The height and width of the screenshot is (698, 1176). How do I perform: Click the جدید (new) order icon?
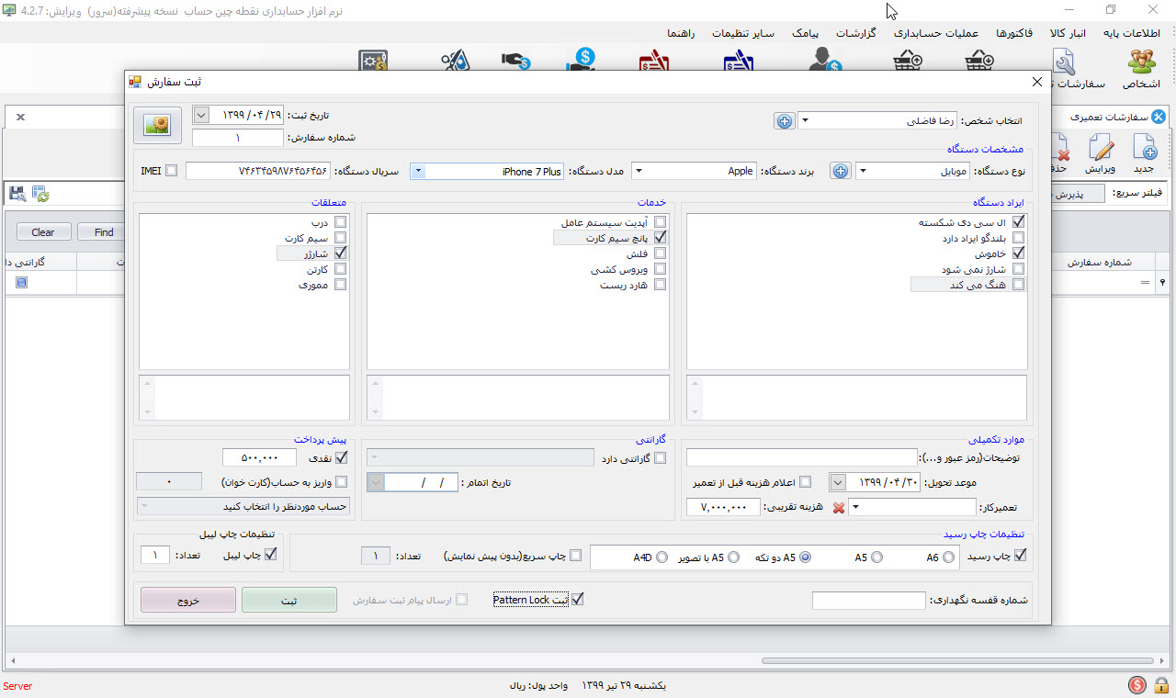(1143, 152)
